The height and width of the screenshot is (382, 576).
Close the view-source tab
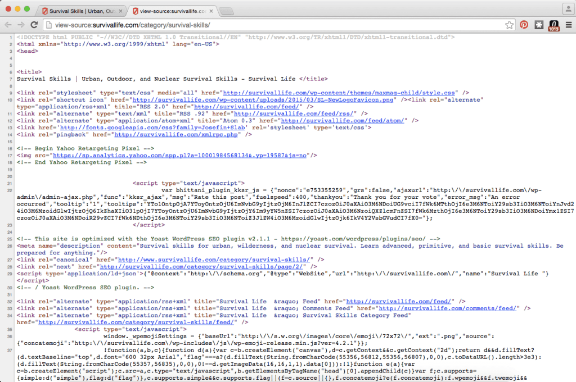211,11
